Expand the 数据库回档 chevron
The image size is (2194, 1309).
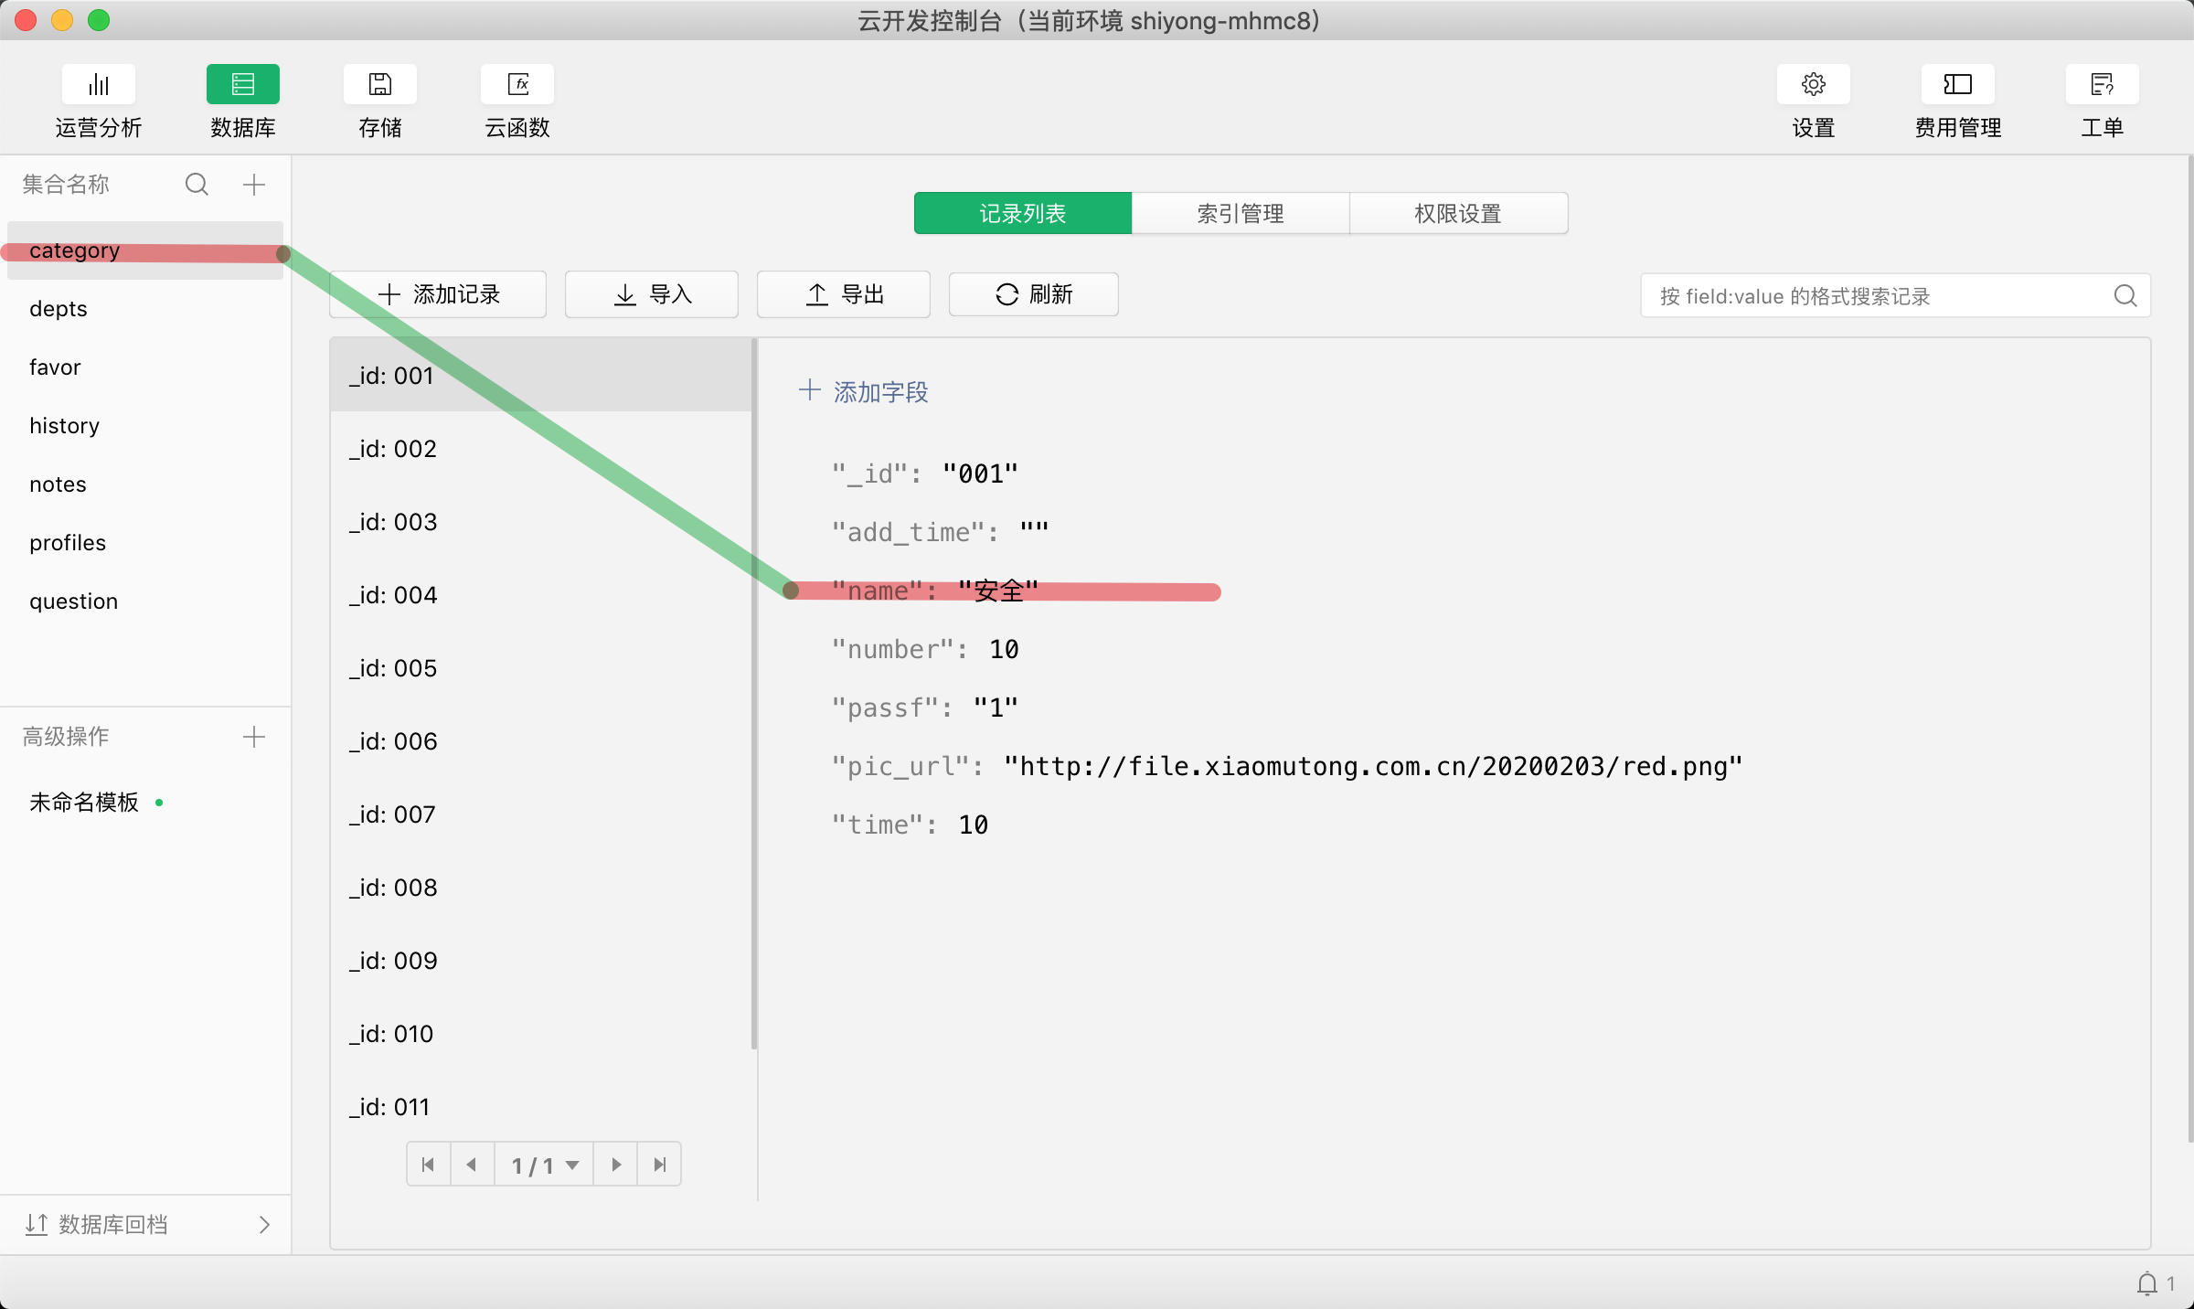point(264,1225)
